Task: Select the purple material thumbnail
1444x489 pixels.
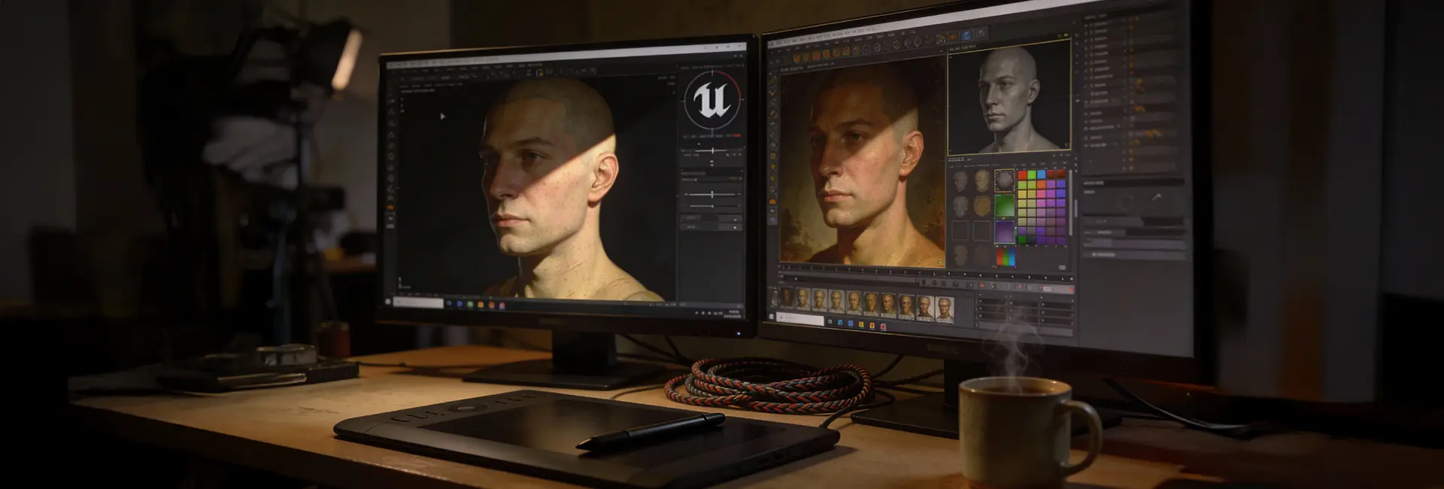Action: tap(1004, 232)
